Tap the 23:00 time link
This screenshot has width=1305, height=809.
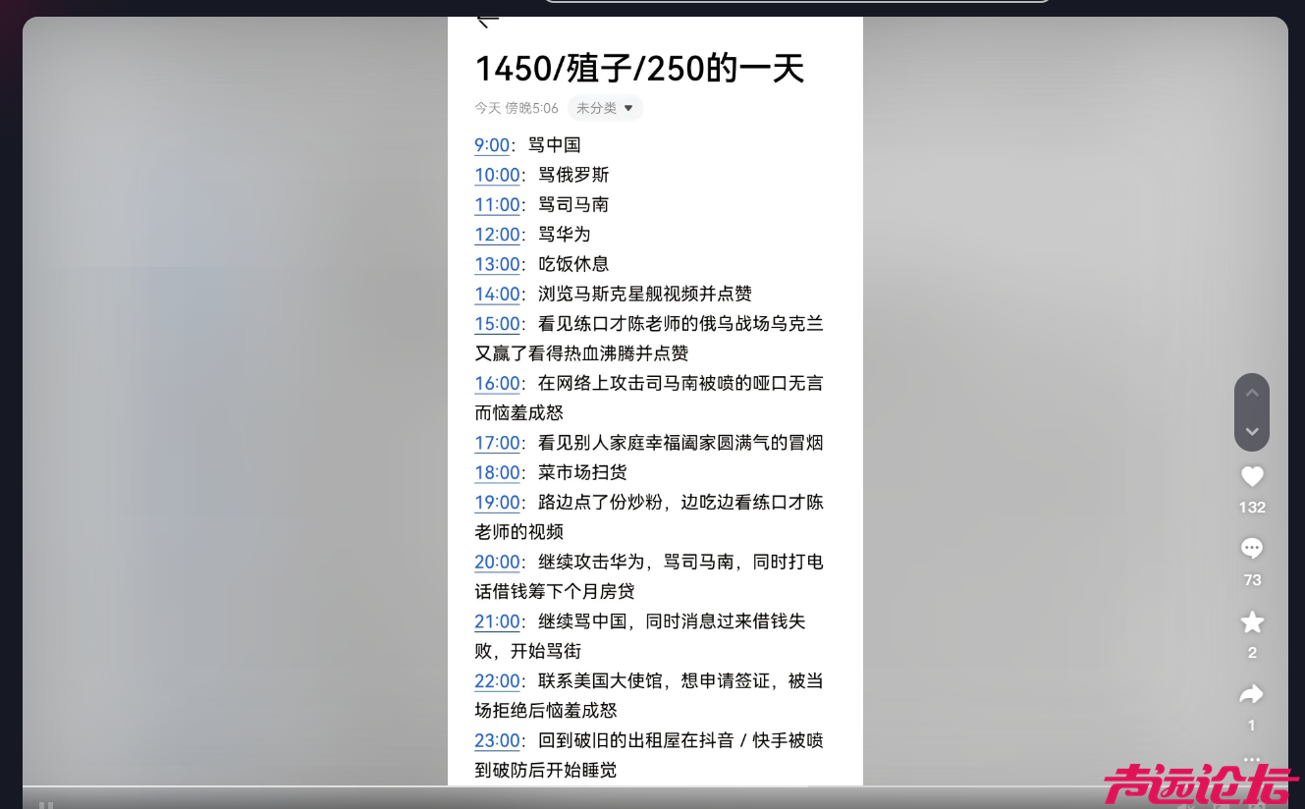(x=497, y=740)
